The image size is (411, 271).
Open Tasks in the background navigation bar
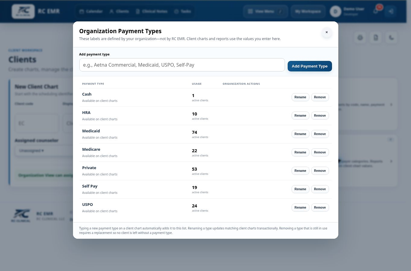point(182,11)
